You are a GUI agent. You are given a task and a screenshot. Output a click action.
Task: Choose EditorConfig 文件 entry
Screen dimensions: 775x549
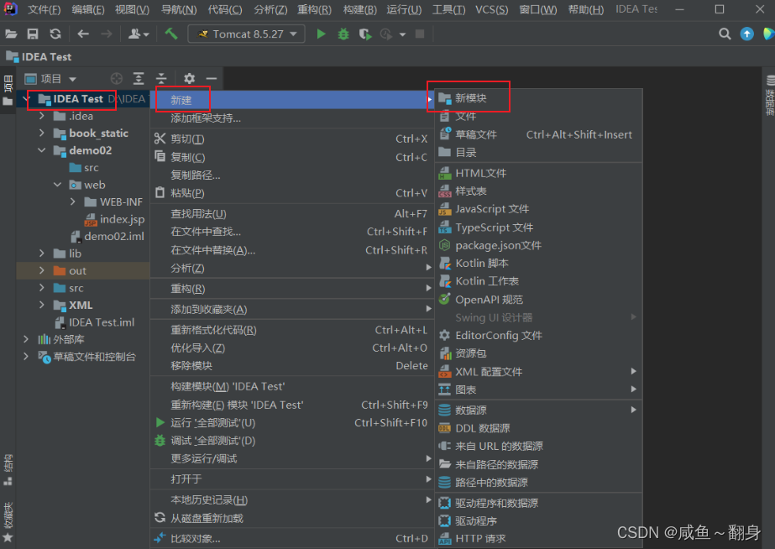[x=539, y=336]
